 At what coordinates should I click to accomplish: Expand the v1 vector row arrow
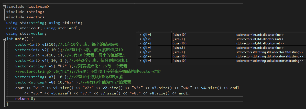coord(140,35)
